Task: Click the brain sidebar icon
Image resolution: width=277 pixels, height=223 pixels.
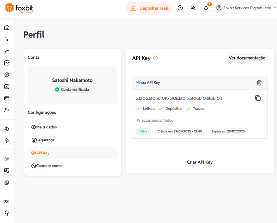Action: (7, 183)
